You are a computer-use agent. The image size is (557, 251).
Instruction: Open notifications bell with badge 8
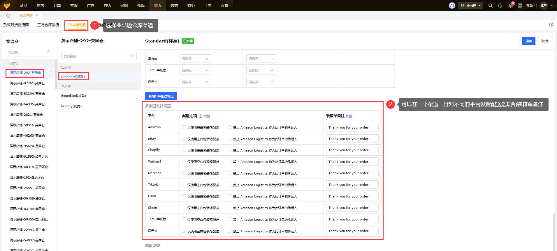click(510, 6)
